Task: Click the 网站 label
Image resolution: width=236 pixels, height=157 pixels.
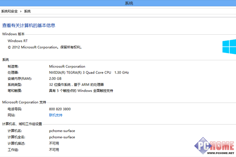Action: tap(12, 115)
